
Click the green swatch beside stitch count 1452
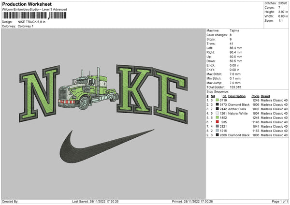click(217, 117)
